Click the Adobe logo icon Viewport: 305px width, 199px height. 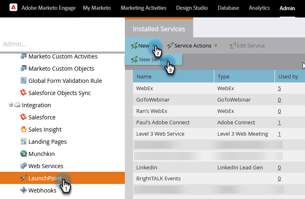coord(13,8)
